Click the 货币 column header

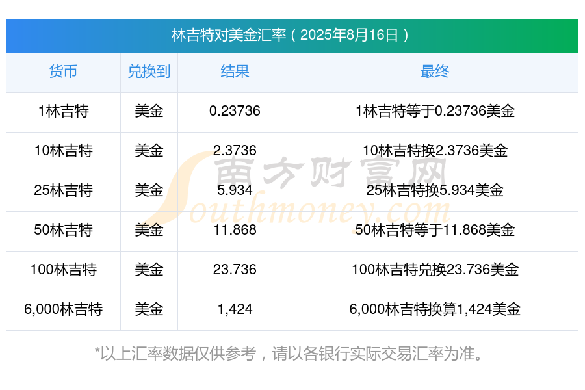[64, 71]
